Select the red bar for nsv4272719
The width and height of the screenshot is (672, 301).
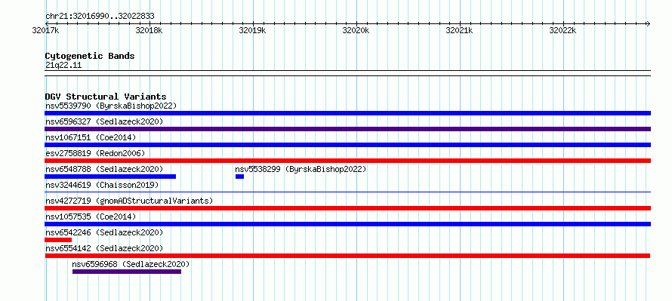point(347,208)
